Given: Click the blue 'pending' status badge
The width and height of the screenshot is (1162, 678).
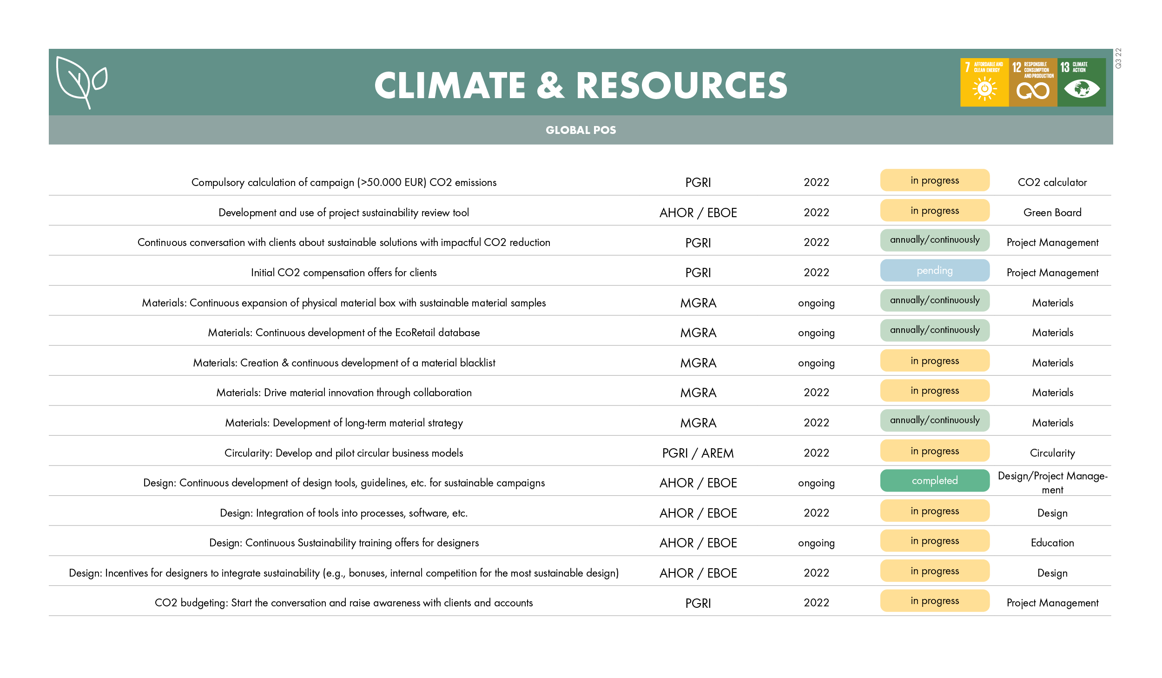Looking at the screenshot, I should point(934,271).
